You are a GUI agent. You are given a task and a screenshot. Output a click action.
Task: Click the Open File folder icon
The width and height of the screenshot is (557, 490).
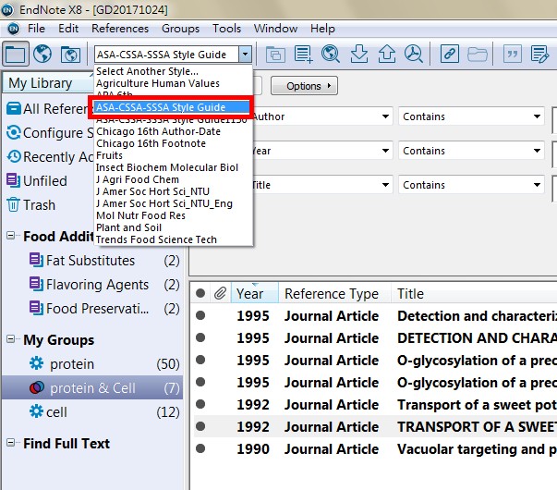point(477,55)
